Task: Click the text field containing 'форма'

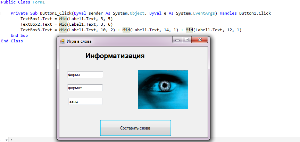Action: click(85, 75)
